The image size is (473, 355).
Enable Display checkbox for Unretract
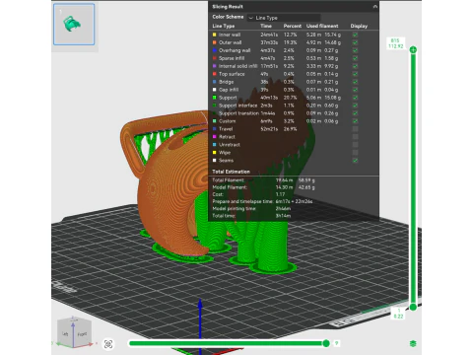(x=355, y=145)
